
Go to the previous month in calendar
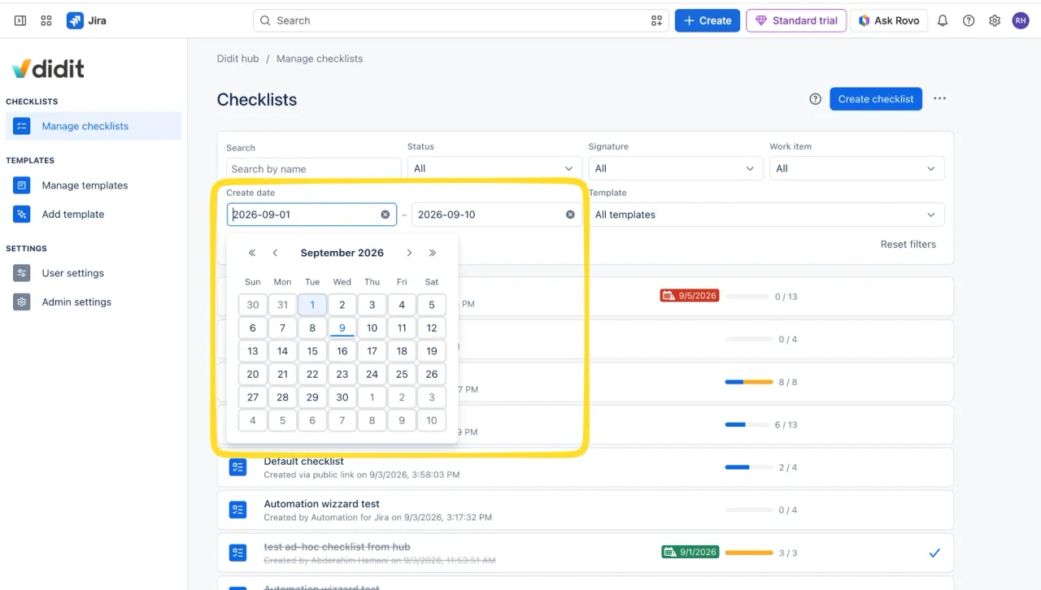point(275,253)
